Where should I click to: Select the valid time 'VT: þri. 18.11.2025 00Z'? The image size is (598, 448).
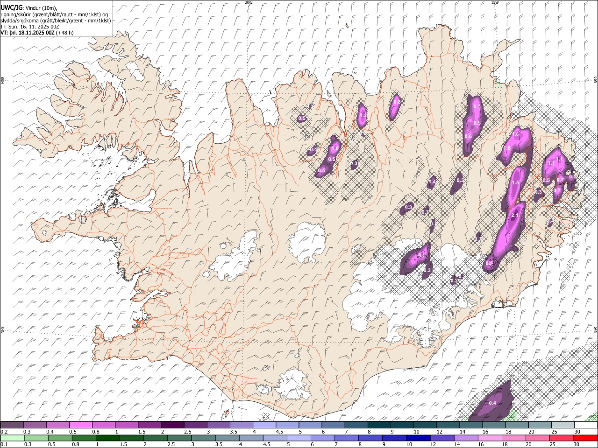point(28,33)
